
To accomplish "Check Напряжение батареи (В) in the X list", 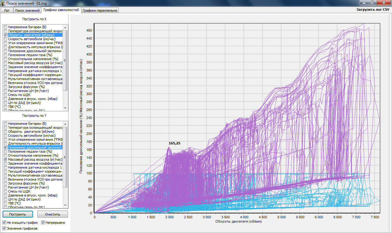I will pos(5,27).
